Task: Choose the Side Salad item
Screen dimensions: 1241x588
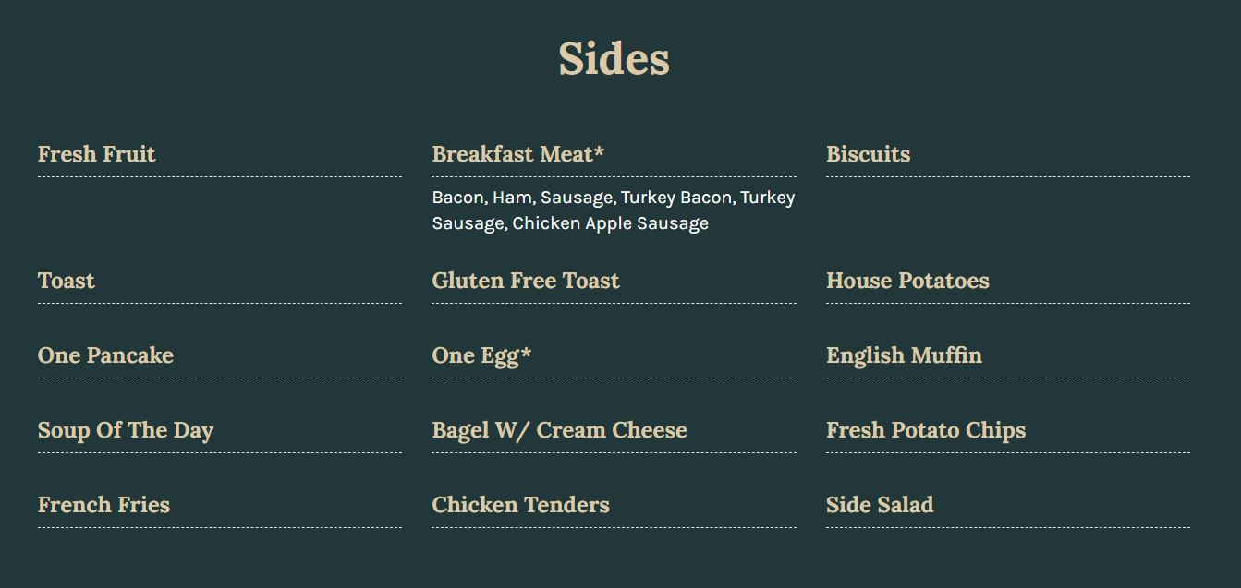Action: (x=880, y=505)
